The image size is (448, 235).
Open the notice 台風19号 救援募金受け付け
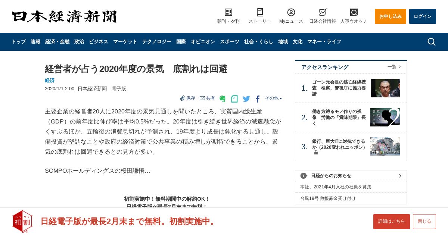pyautogui.click(x=328, y=198)
